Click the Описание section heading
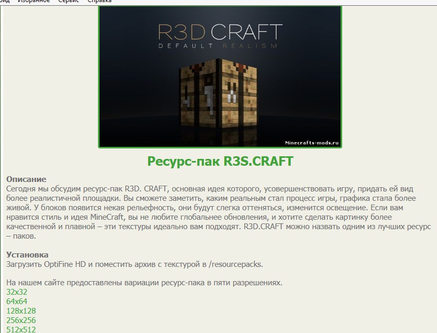 [x=26, y=179]
